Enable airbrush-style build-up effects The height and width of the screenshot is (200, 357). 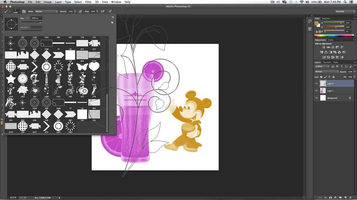coord(103,11)
